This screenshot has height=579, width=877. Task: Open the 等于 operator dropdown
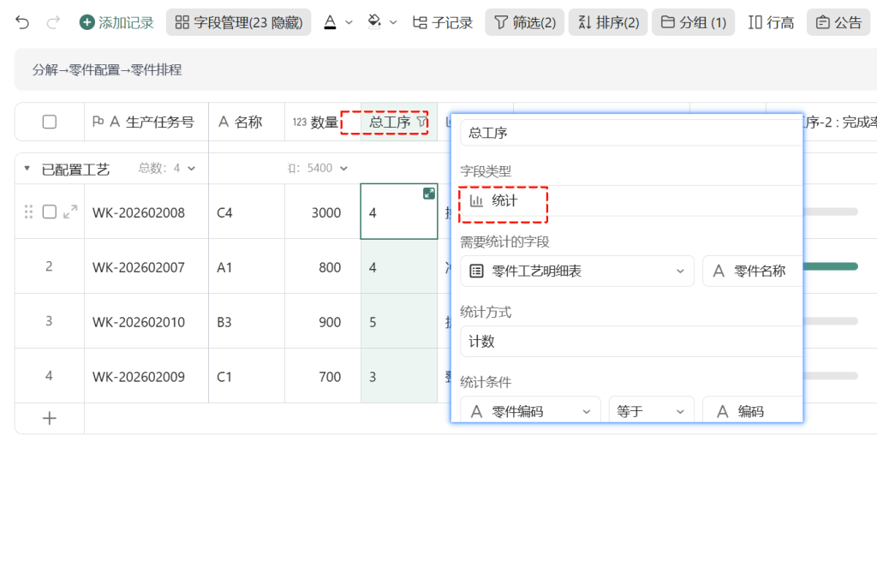652,411
